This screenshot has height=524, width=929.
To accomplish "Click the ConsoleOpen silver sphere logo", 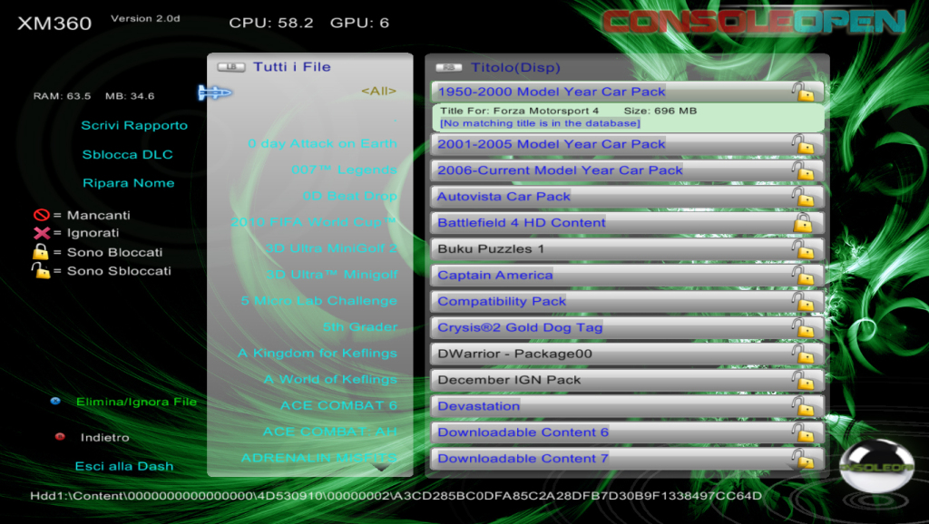I will coord(876,466).
